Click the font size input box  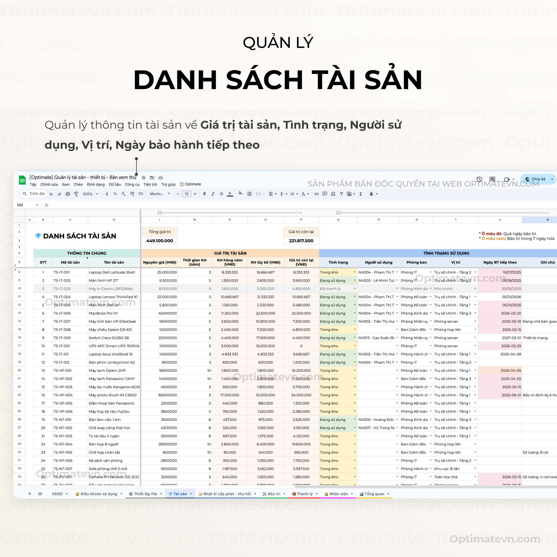click(187, 194)
